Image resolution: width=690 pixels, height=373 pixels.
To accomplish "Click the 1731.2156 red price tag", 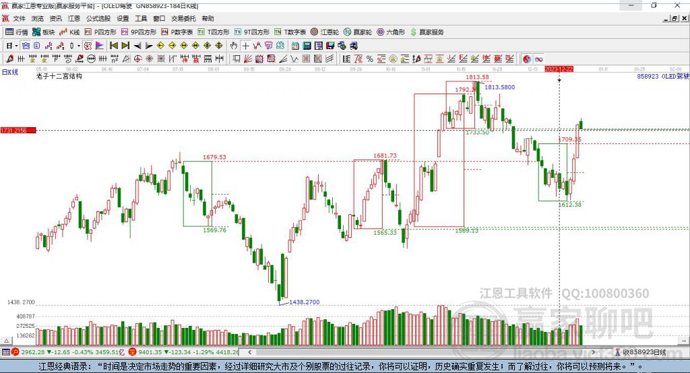I will click(x=18, y=130).
